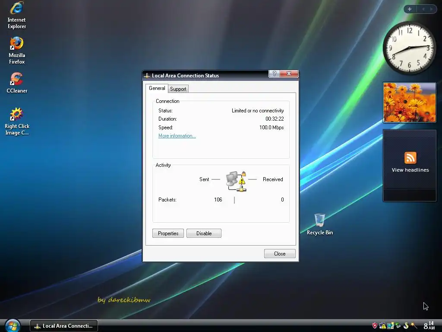442x332 pixels.
Task: Click the View headlines text
Action: 410,170
